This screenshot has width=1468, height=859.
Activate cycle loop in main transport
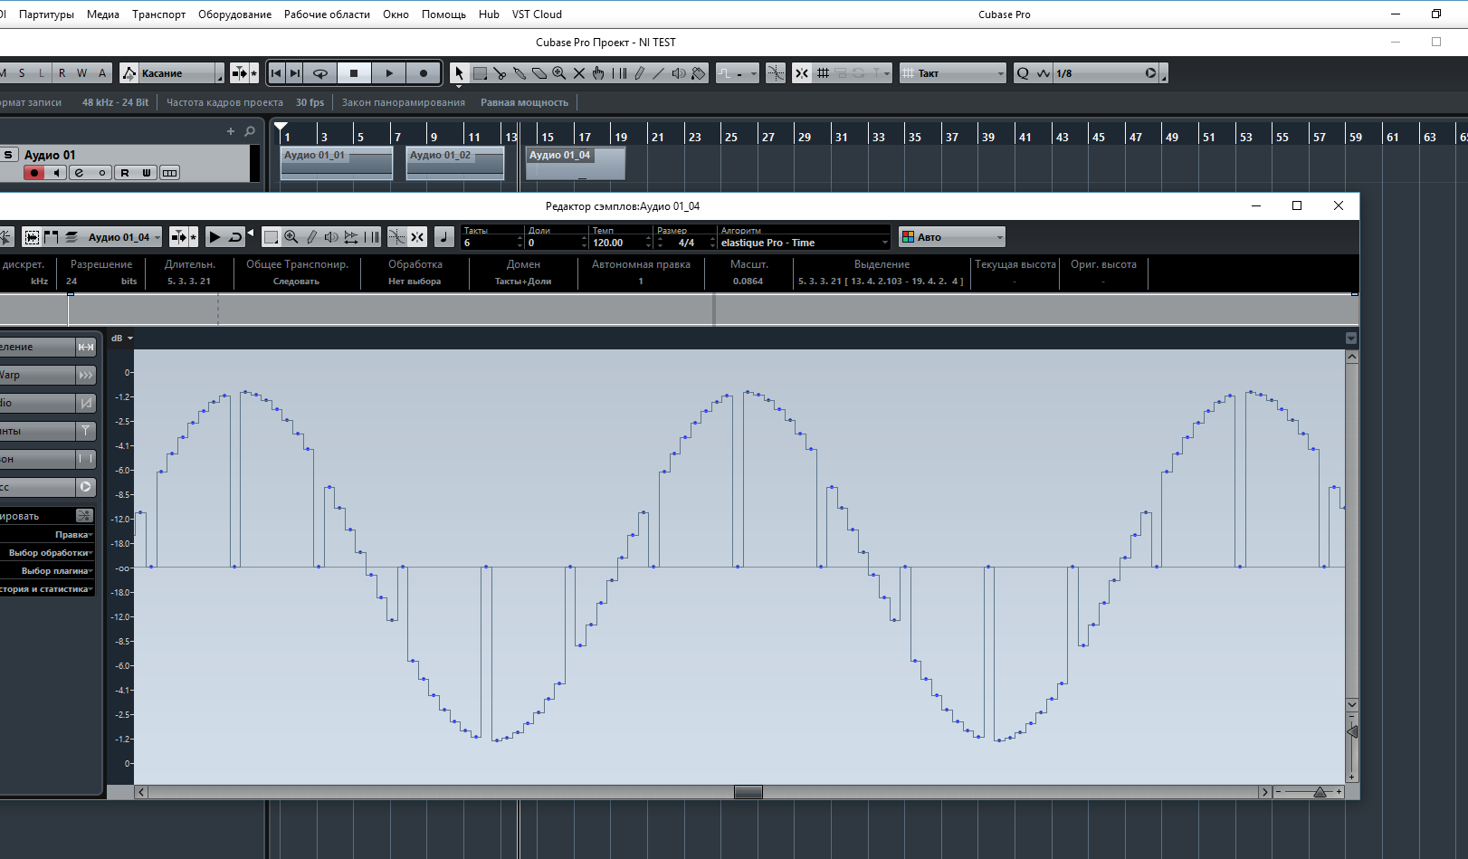(320, 73)
